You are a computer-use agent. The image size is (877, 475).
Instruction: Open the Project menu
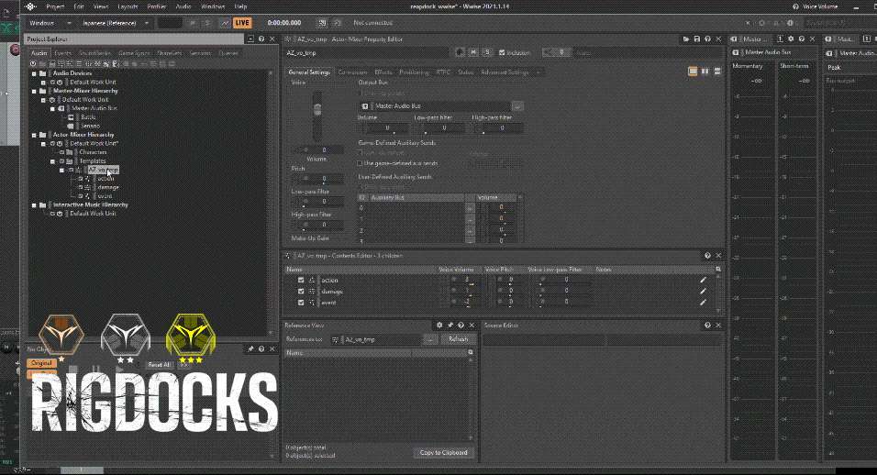pos(55,6)
